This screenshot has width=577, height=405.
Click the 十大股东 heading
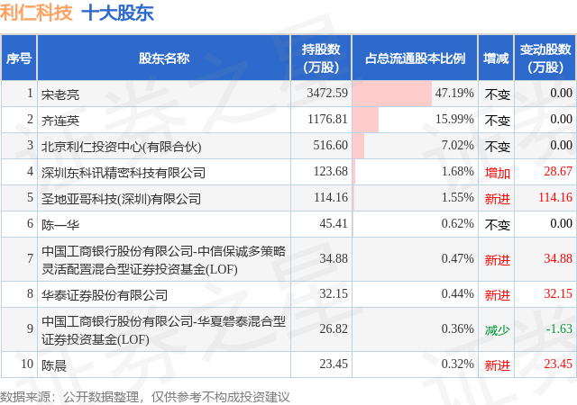[117, 13]
